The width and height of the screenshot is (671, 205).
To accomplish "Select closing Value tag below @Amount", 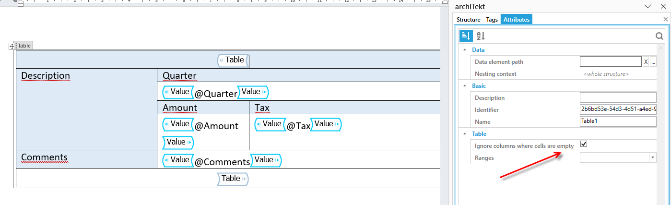I will 178,142.
